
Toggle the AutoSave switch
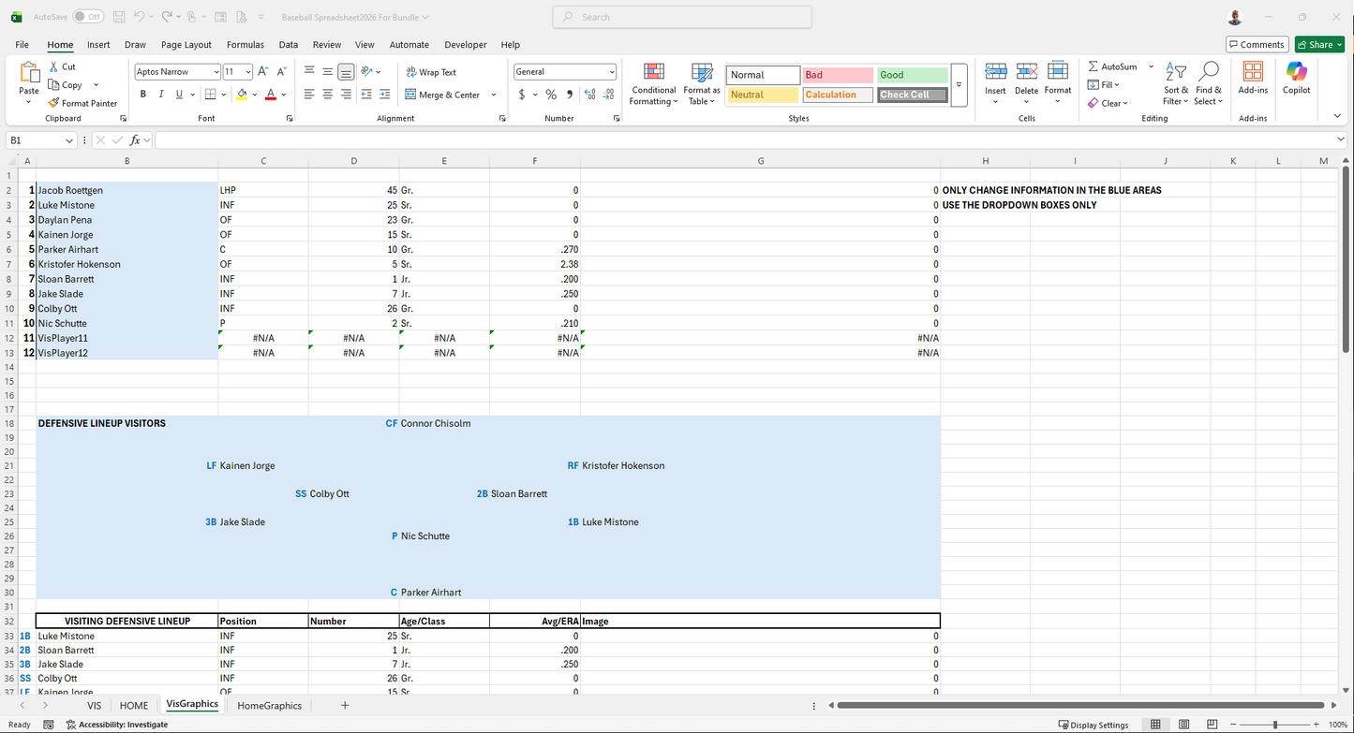[88, 17]
